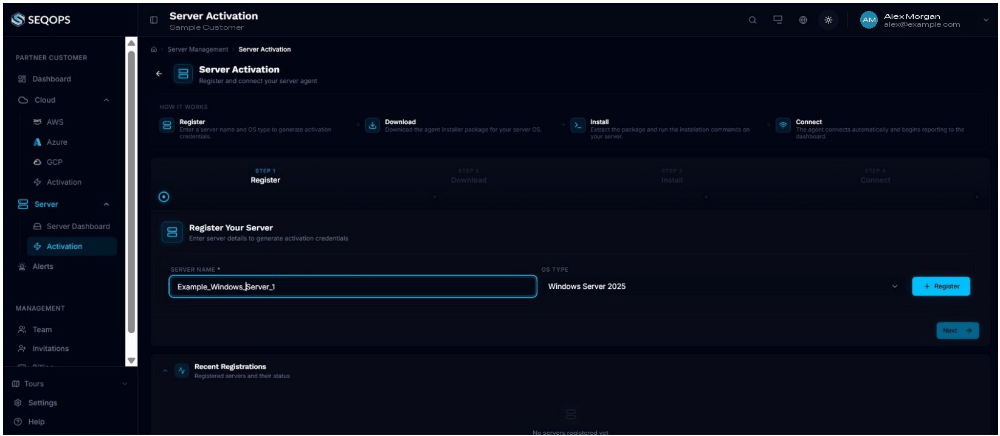Open Azure cloud page

click(57, 142)
